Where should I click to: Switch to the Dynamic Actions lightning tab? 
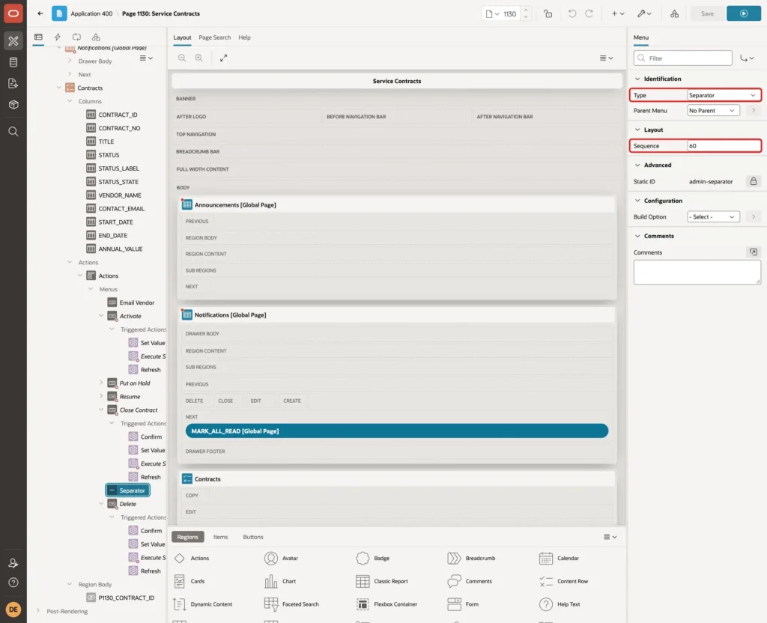[x=57, y=37]
